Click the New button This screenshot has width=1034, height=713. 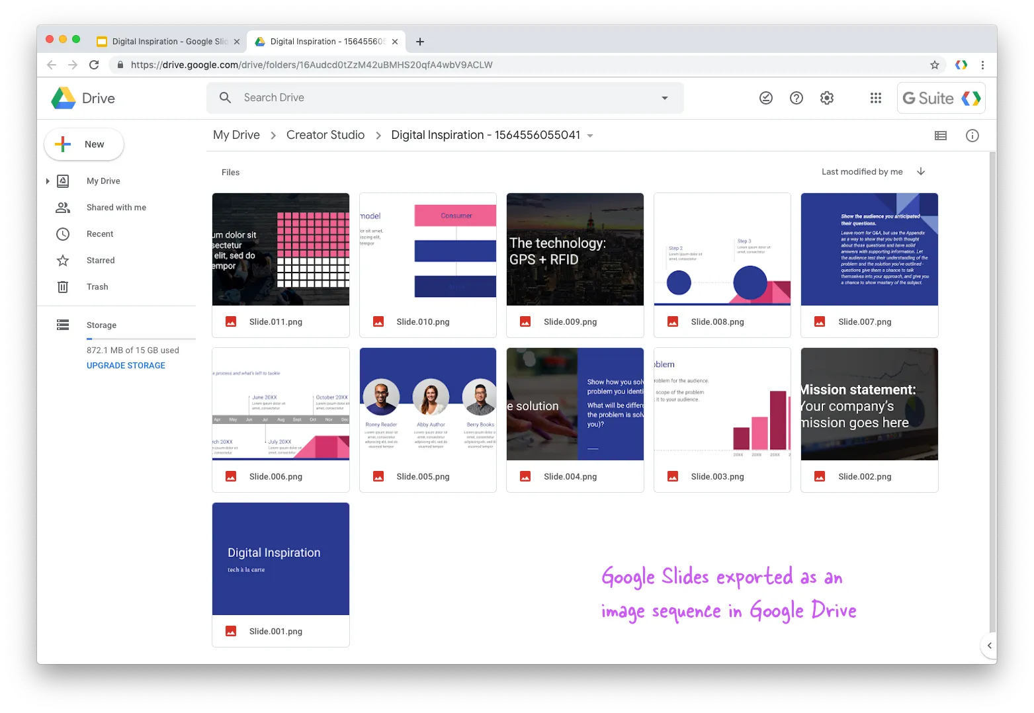tap(83, 144)
